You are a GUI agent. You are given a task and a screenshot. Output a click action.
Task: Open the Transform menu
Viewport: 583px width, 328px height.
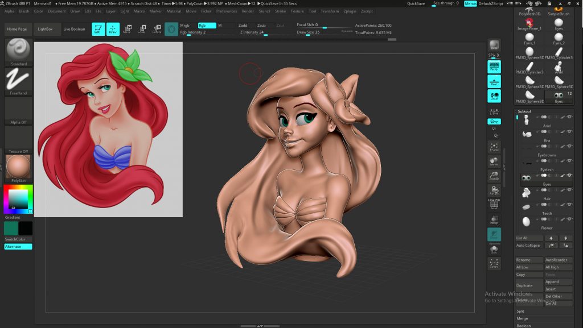click(330, 11)
